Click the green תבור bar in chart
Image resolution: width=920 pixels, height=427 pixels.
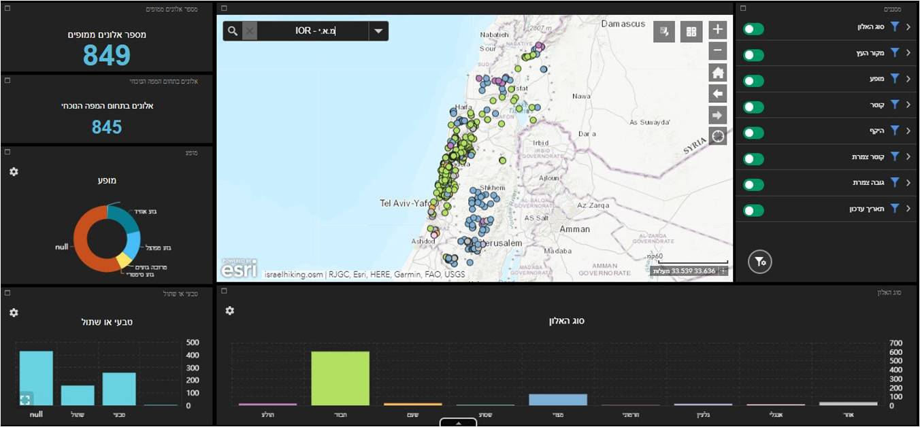click(x=340, y=378)
